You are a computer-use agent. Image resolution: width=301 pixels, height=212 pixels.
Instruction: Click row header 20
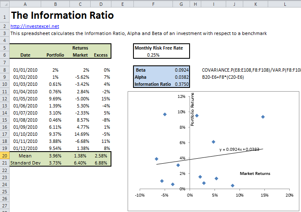[4, 155]
